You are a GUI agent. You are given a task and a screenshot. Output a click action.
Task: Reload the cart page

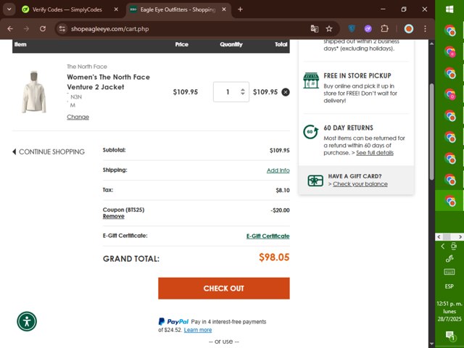click(x=43, y=29)
